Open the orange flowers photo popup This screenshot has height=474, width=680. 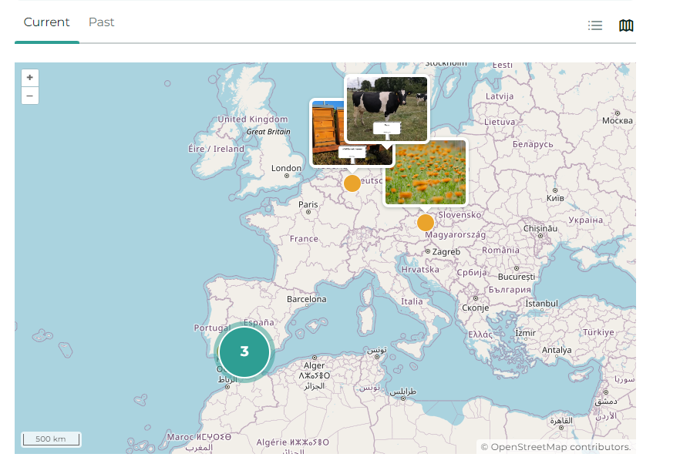pyautogui.click(x=426, y=173)
